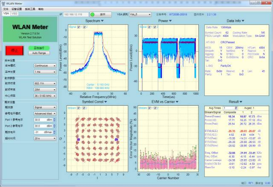The width and height of the screenshot is (273, 187).
Task: Open the Advanced Mod reference level dropdown
Action: click(45, 113)
